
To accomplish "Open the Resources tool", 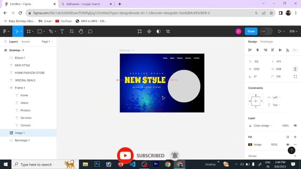I will [71, 31].
